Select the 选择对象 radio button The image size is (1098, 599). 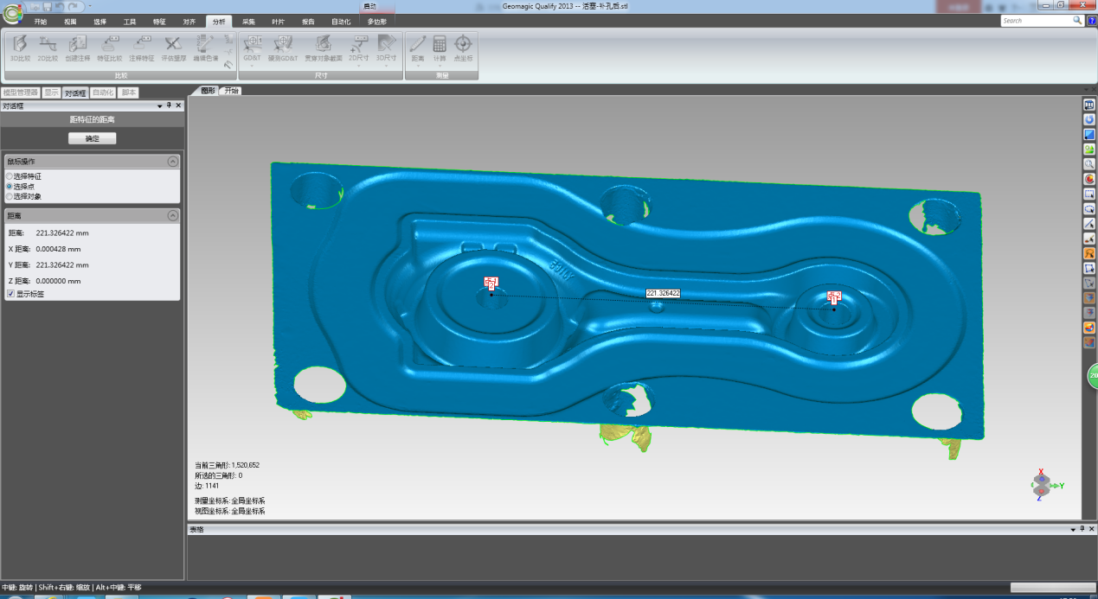10,196
